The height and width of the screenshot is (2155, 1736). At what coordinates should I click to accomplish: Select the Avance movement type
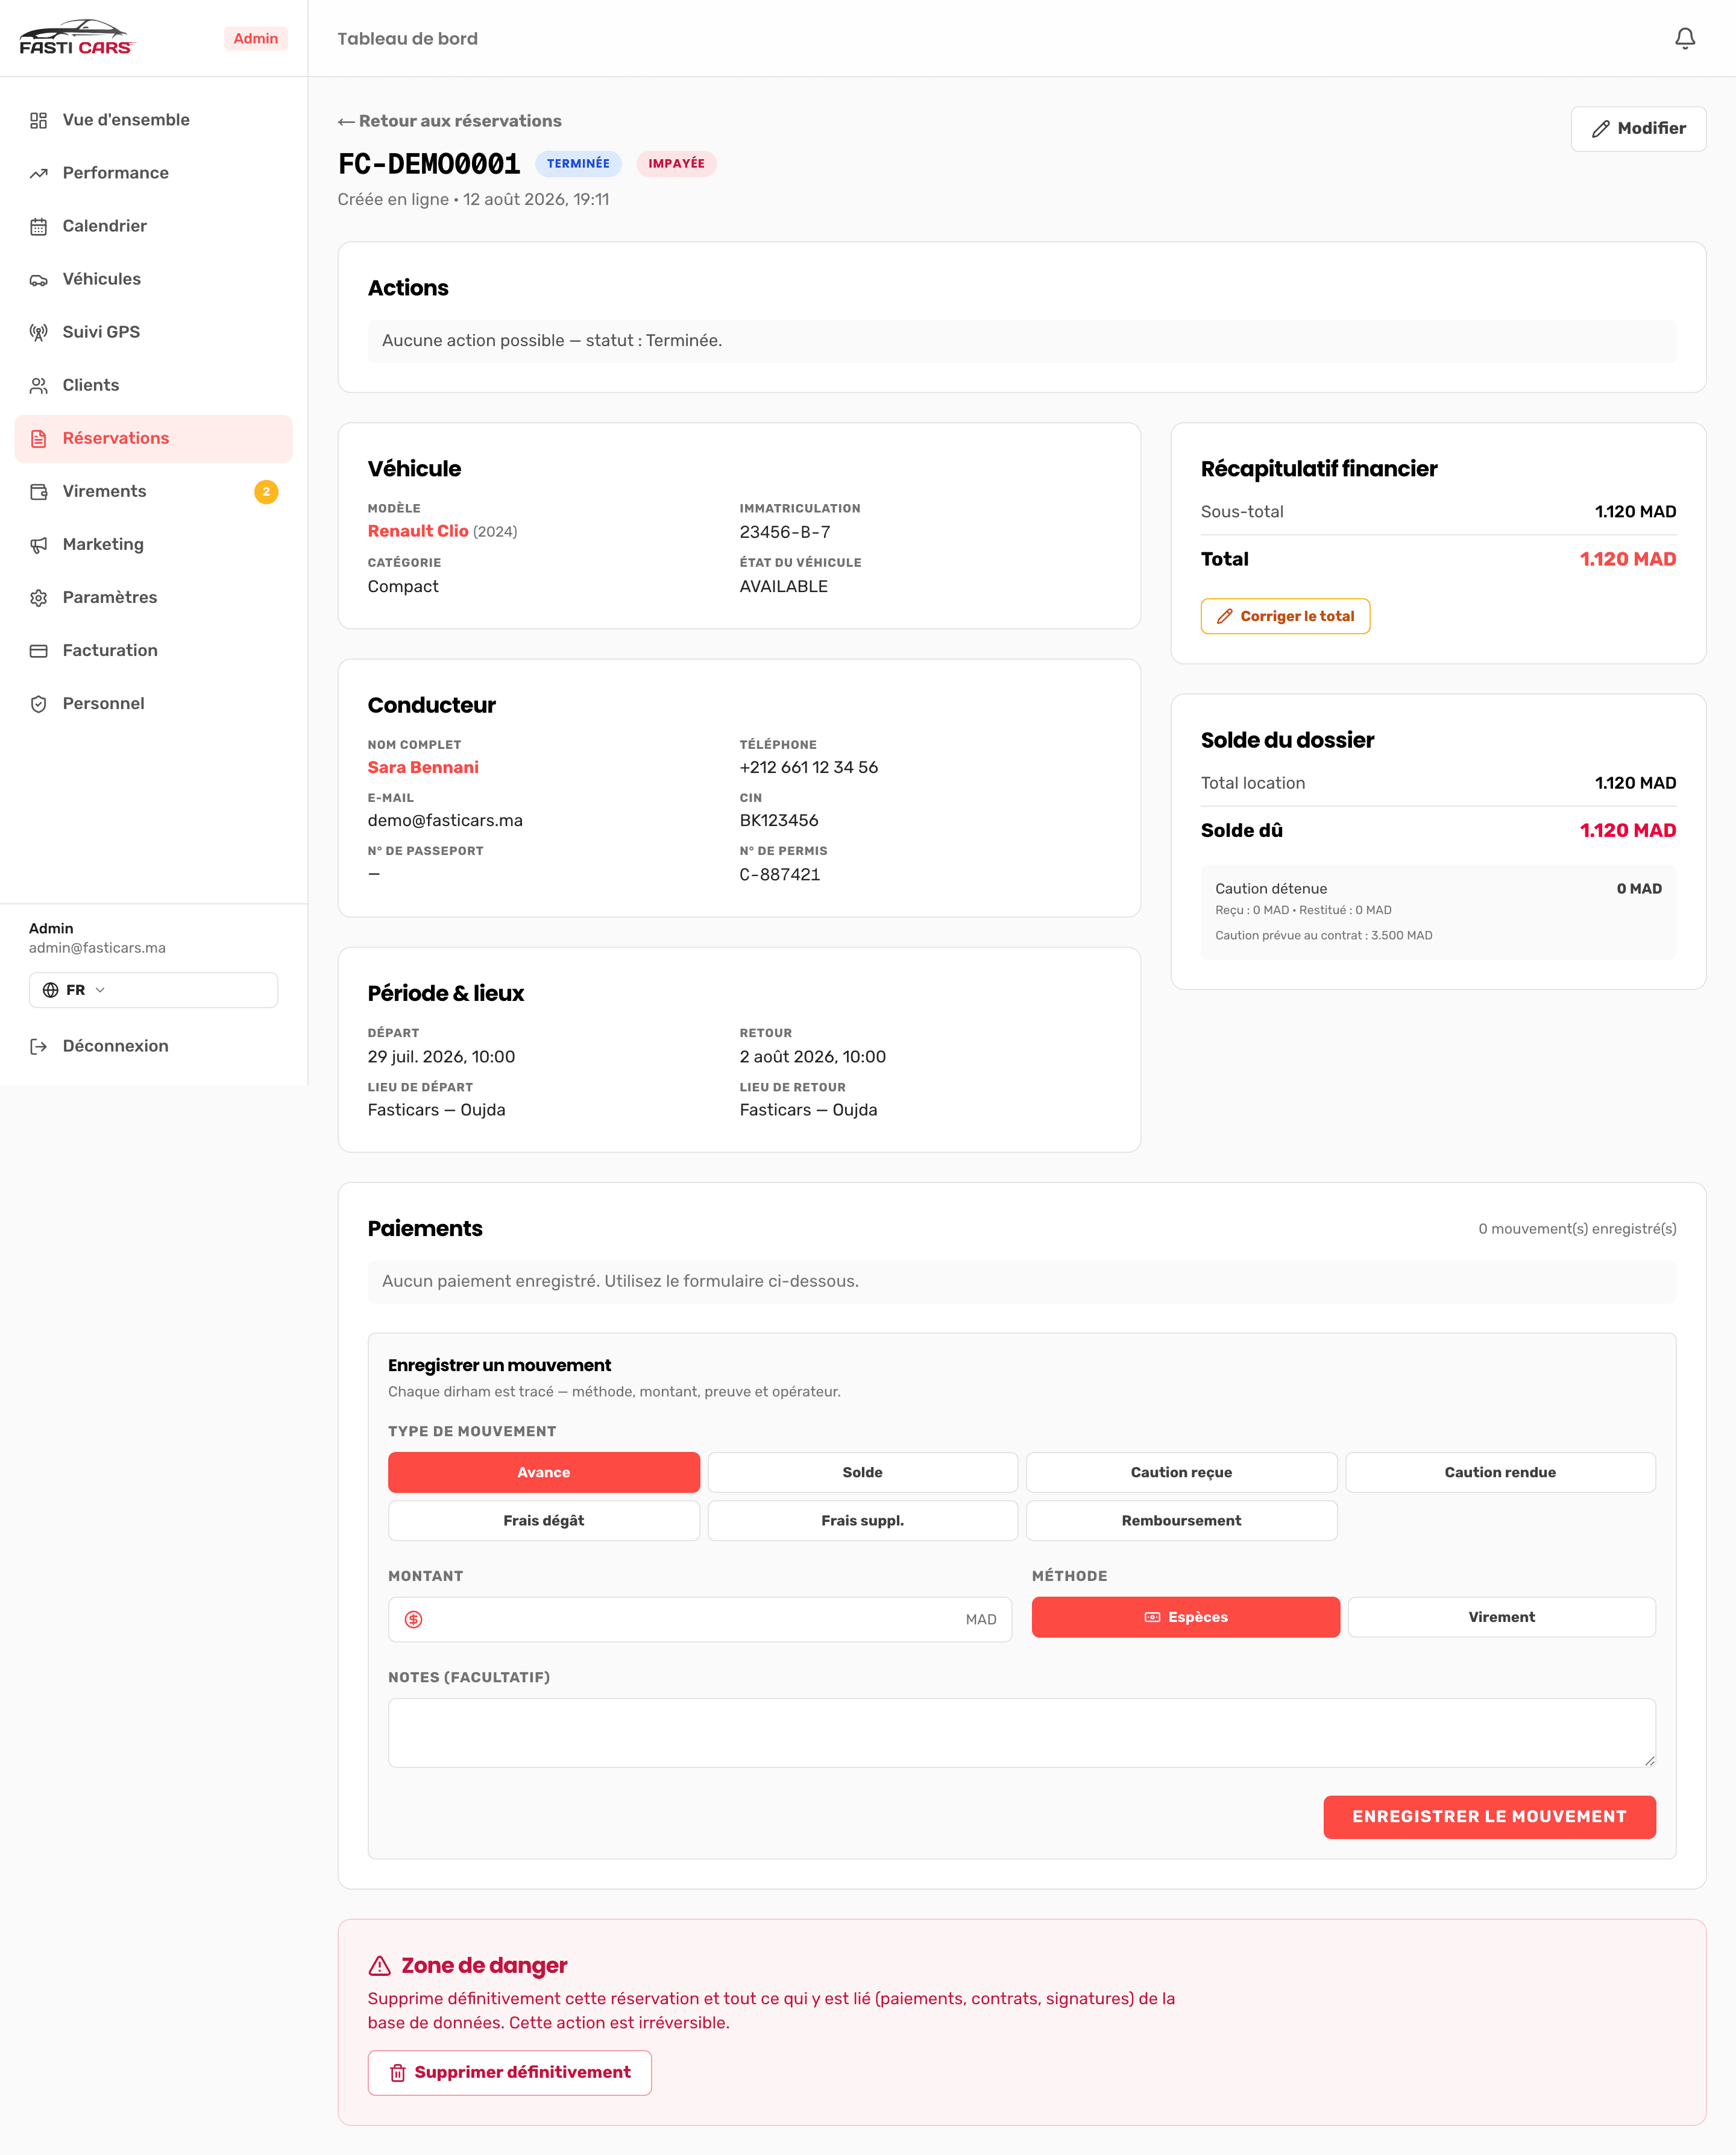pos(544,1472)
